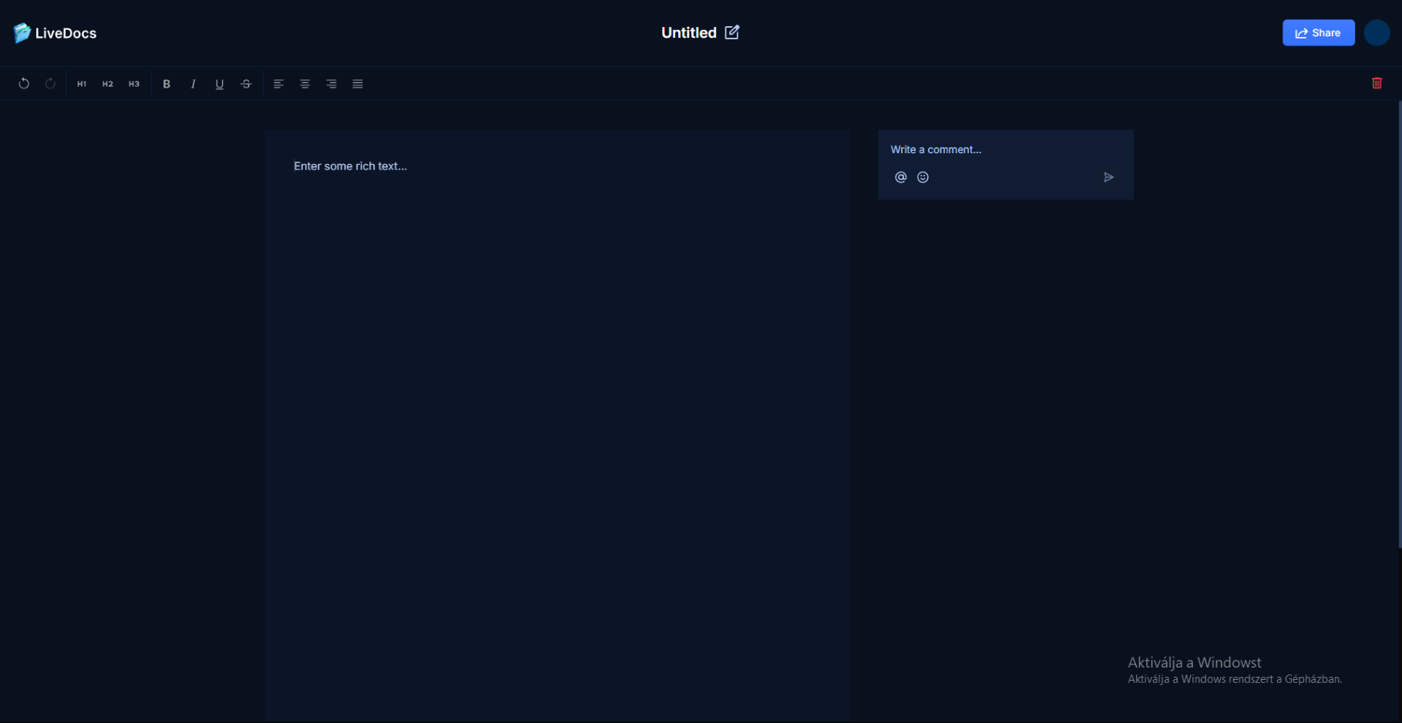Toggle bold formatting
The height and width of the screenshot is (723, 1402).
coord(166,84)
